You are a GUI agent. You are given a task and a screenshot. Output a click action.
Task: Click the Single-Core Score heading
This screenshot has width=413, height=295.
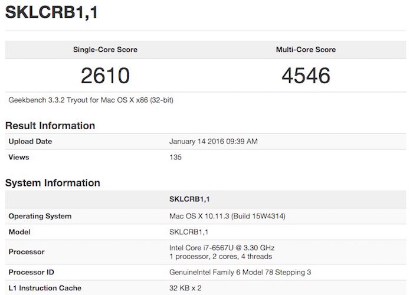click(x=106, y=50)
